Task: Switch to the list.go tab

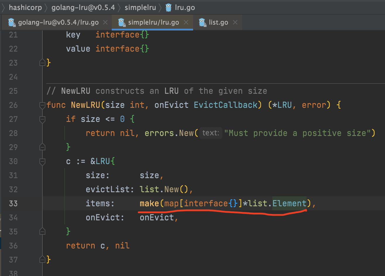Action: tap(218, 23)
